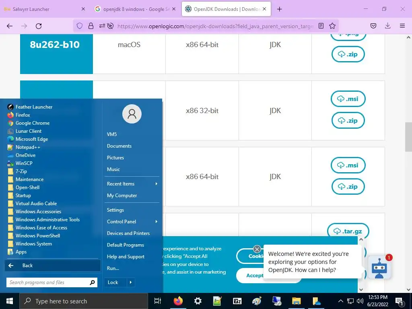Open the Firefox downloads panel
The height and width of the screenshot is (309, 412).
point(387,26)
